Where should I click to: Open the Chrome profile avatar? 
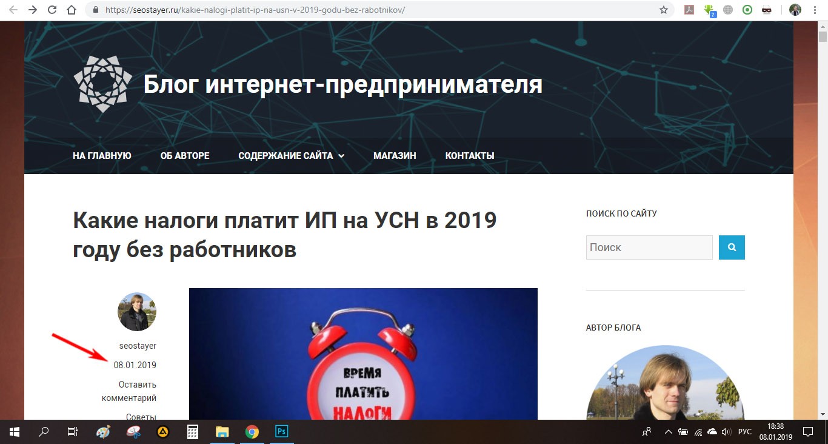tap(795, 10)
